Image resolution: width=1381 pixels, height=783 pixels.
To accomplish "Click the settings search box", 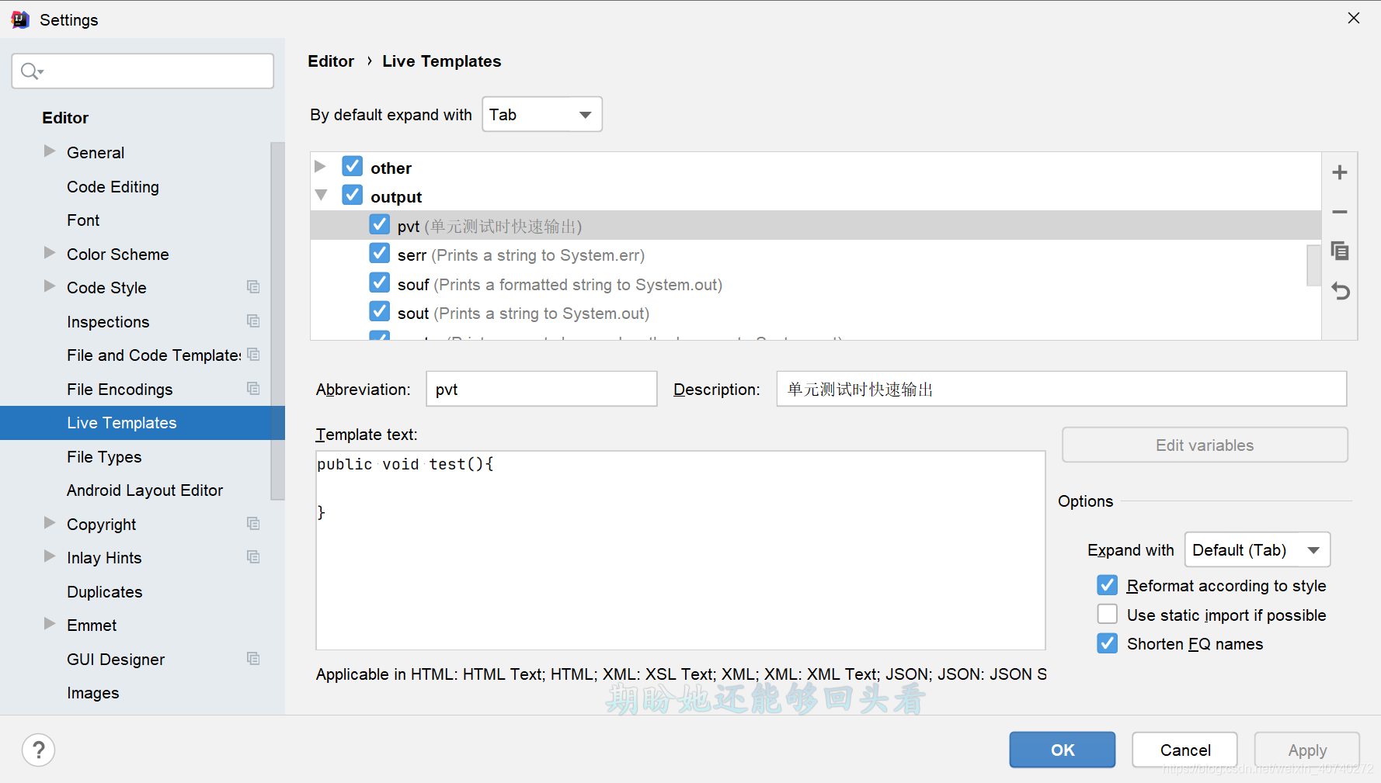I will coord(143,71).
